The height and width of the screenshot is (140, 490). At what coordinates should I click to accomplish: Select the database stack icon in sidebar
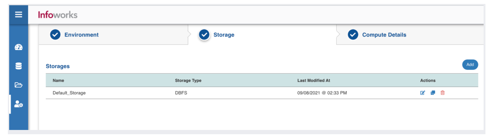19,66
